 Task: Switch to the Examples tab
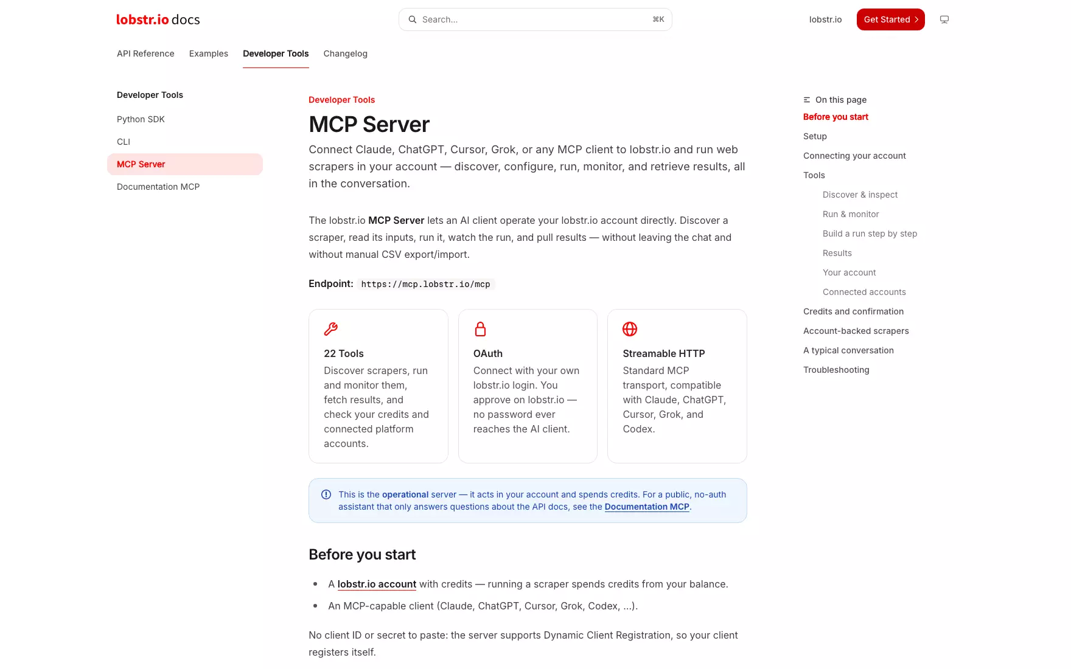click(209, 54)
